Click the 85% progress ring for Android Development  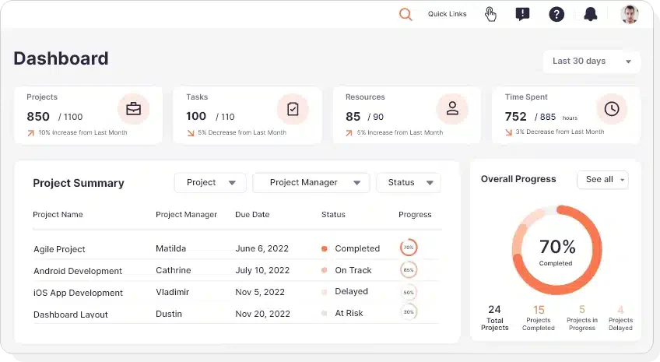coord(409,270)
